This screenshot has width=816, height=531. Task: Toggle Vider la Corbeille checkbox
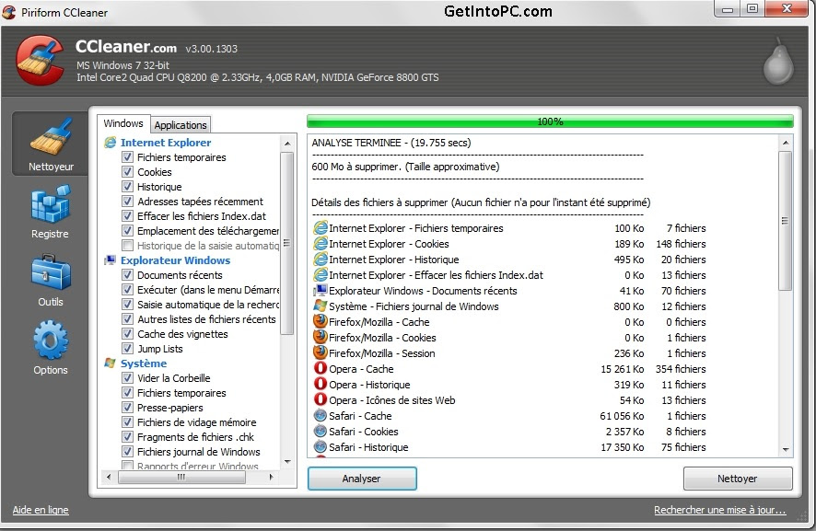pos(127,377)
